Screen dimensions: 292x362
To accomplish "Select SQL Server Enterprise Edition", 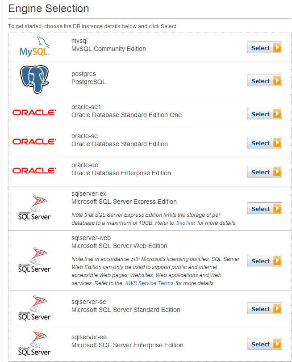I will pos(264,344).
